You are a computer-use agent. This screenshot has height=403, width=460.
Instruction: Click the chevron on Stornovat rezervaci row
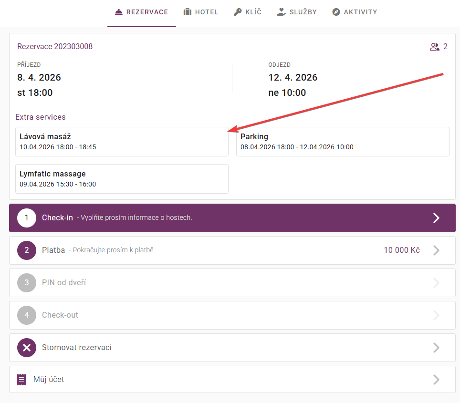point(436,348)
